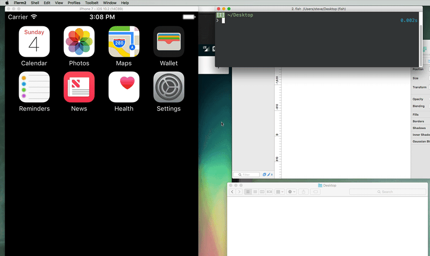Expand the Inner Shadows section in inspector

tap(421, 135)
